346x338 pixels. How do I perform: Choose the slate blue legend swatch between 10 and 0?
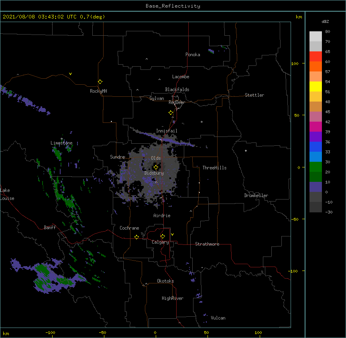point(315,187)
